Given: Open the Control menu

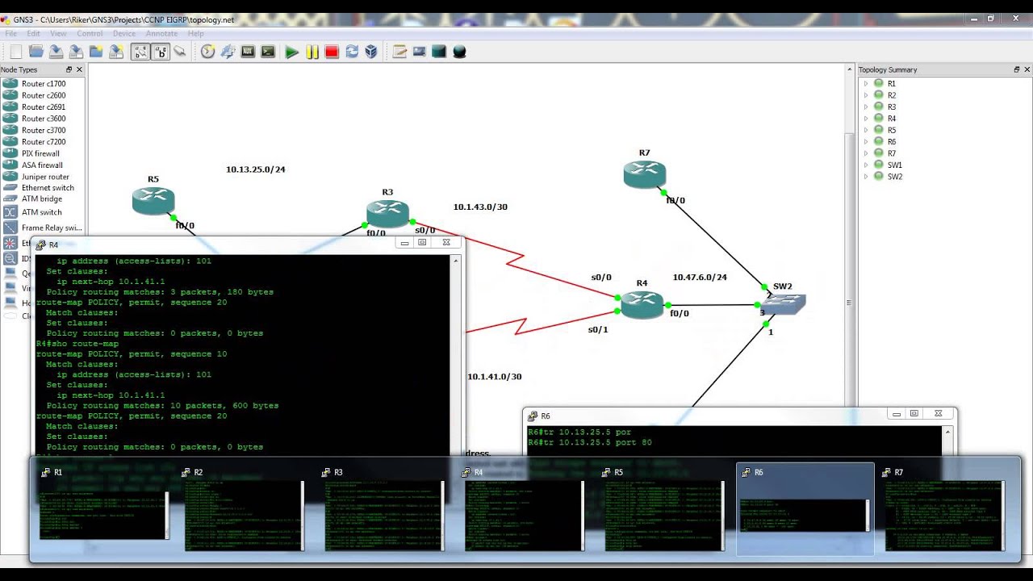Looking at the screenshot, I should click(90, 33).
